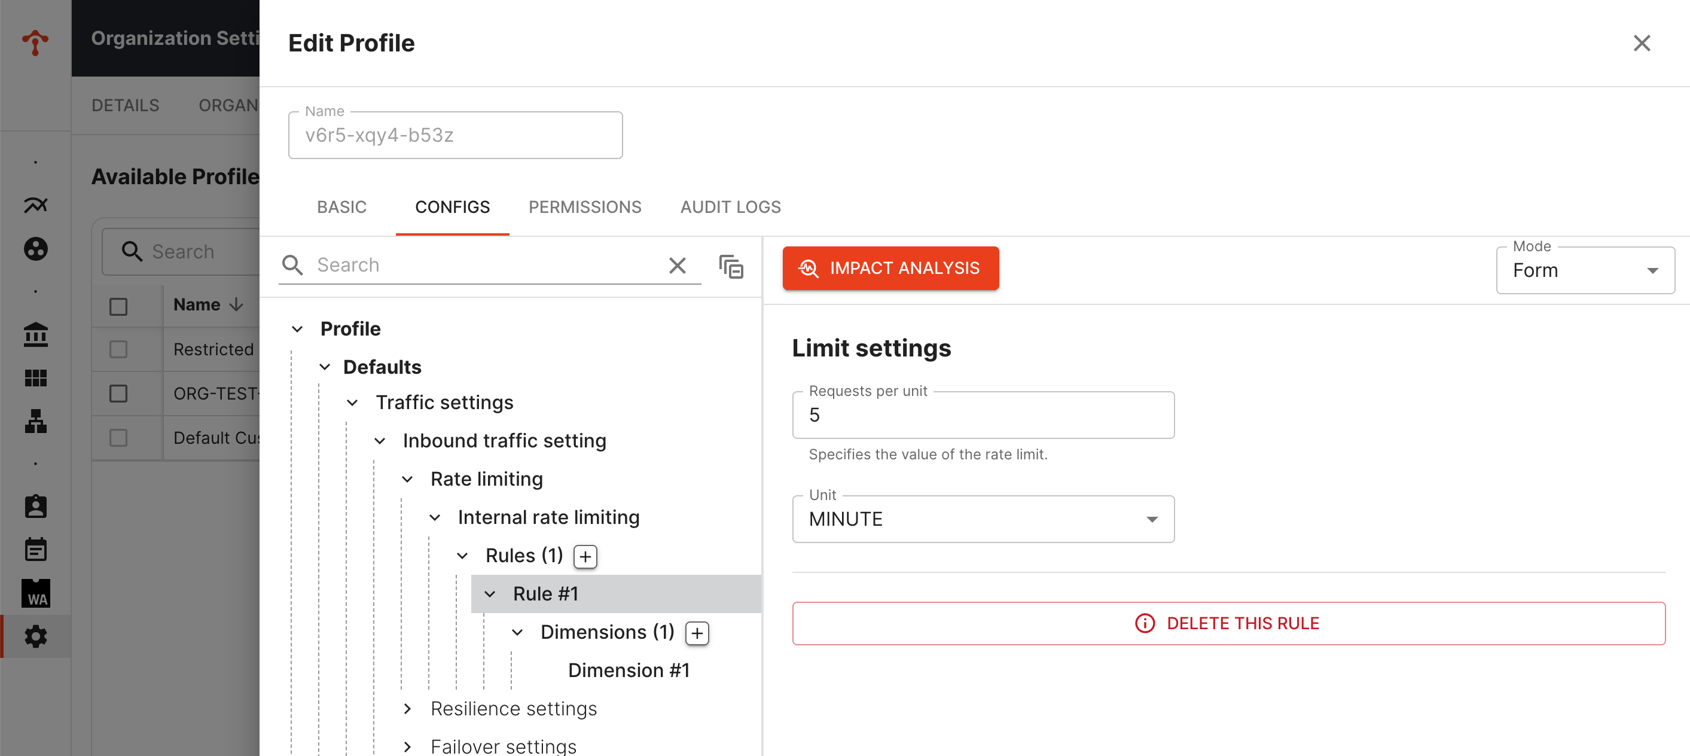Open the DETAILS tab in Organization Settings
The width and height of the screenshot is (1690, 756).
(x=126, y=106)
